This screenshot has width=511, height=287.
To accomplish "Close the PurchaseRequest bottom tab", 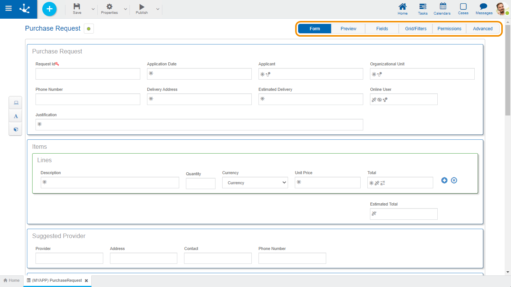I will point(86,281).
